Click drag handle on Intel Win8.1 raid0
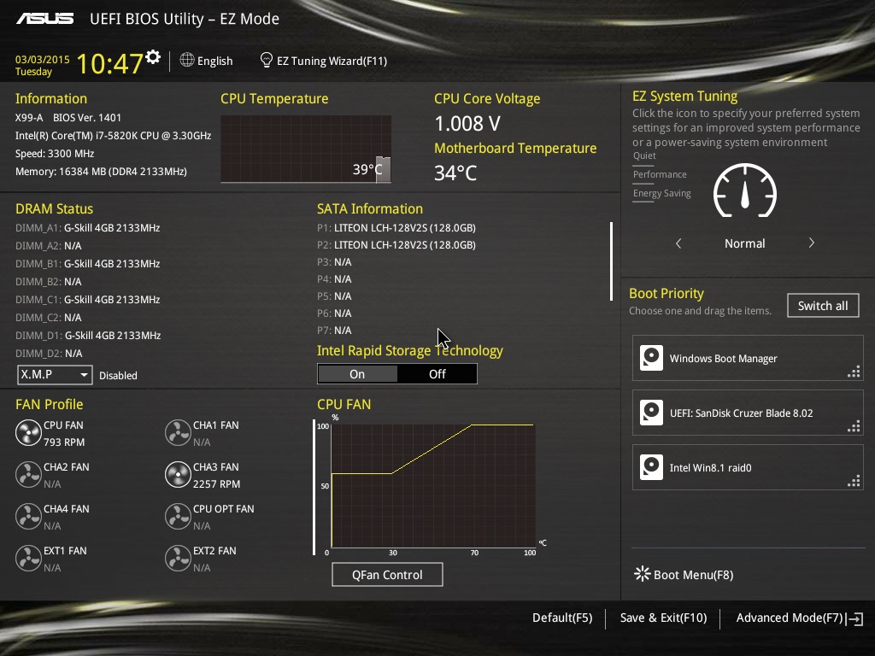This screenshot has width=875, height=656. (x=854, y=481)
